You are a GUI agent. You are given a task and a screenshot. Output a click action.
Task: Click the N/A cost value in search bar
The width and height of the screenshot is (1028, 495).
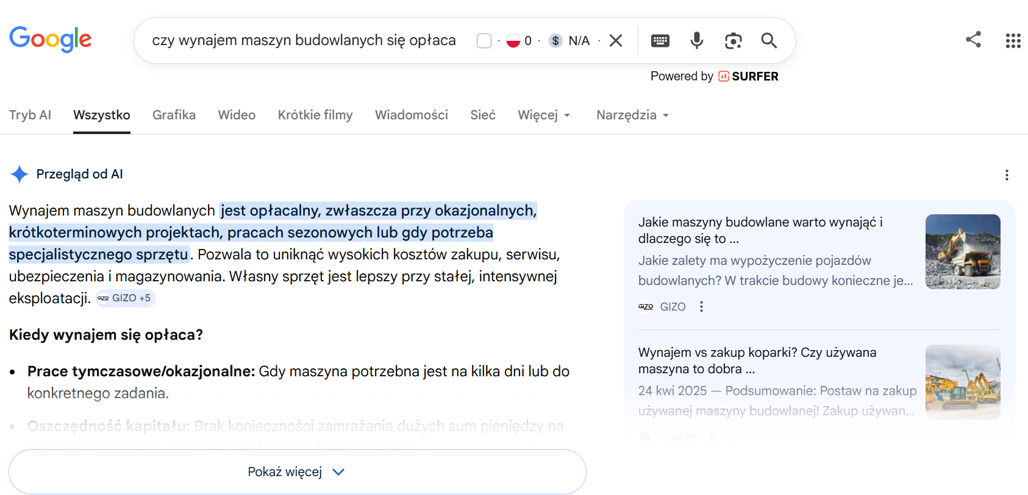579,41
